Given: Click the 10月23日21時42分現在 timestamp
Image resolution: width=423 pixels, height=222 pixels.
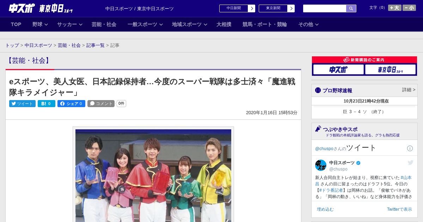Looking at the screenshot, I should tap(366, 101).
